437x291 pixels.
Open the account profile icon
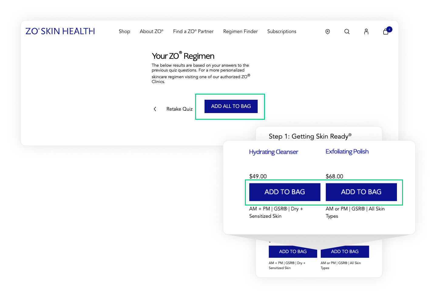pyautogui.click(x=366, y=32)
